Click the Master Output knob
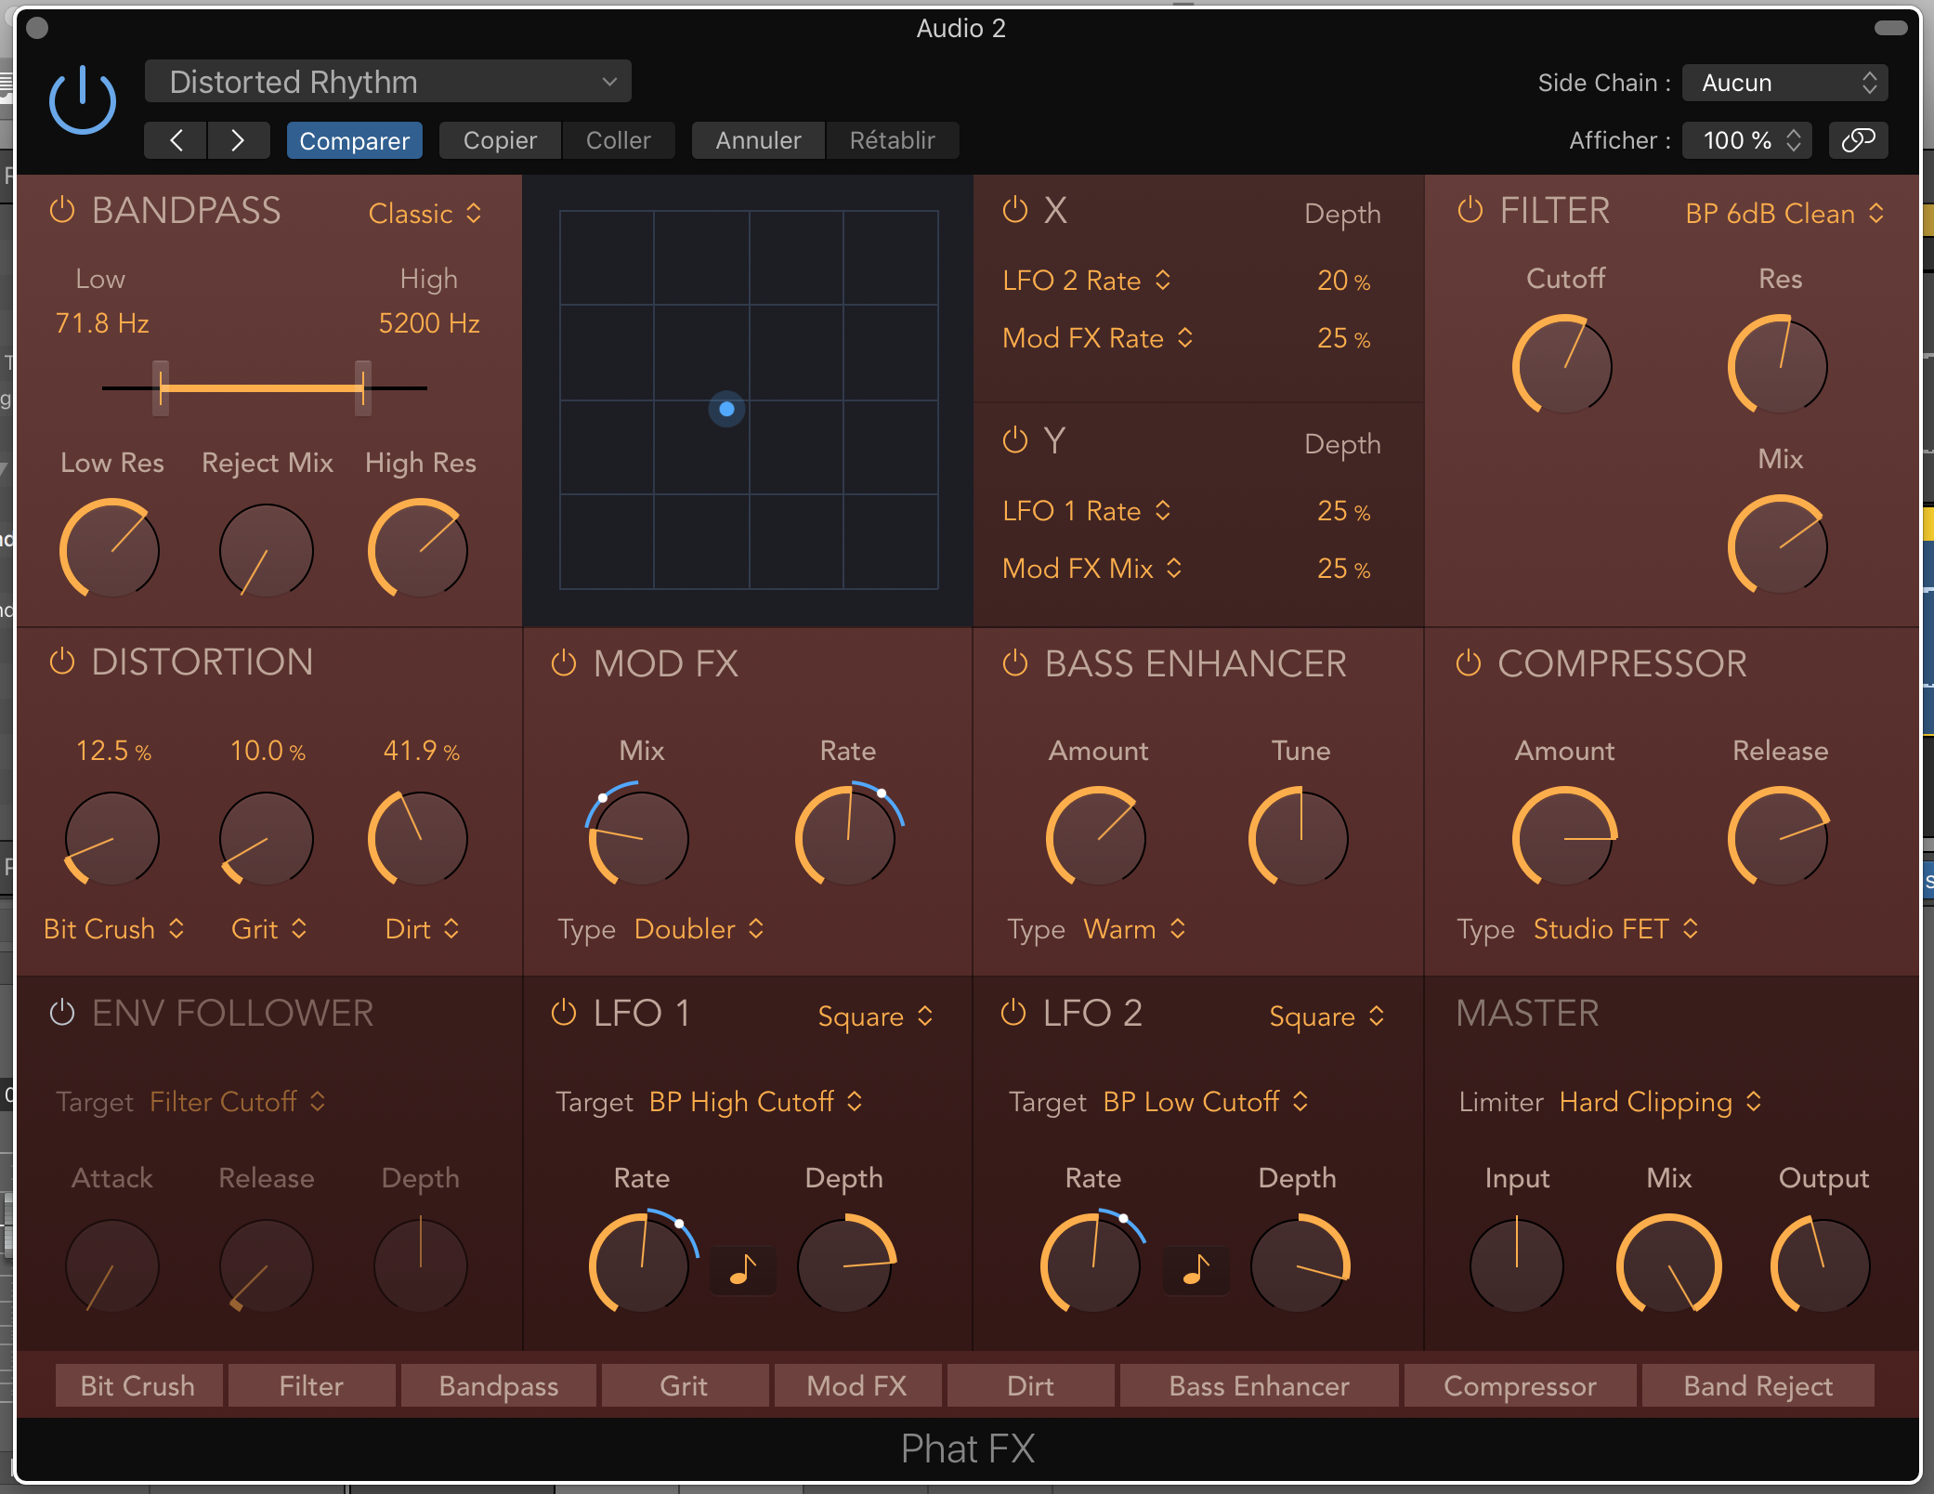1934x1494 pixels. click(1822, 1265)
